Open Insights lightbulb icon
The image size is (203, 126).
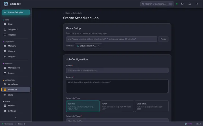point(5,57)
